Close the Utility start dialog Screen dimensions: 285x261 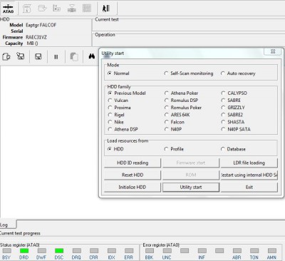pyautogui.click(x=273, y=51)
